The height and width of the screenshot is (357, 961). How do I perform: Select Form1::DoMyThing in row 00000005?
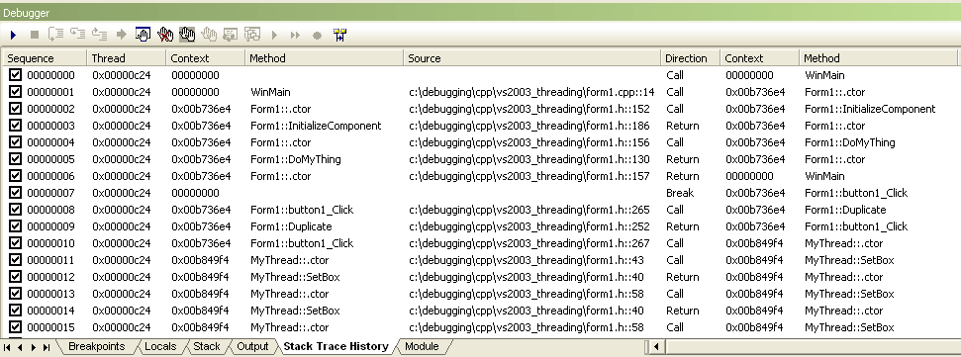[295, 159]
